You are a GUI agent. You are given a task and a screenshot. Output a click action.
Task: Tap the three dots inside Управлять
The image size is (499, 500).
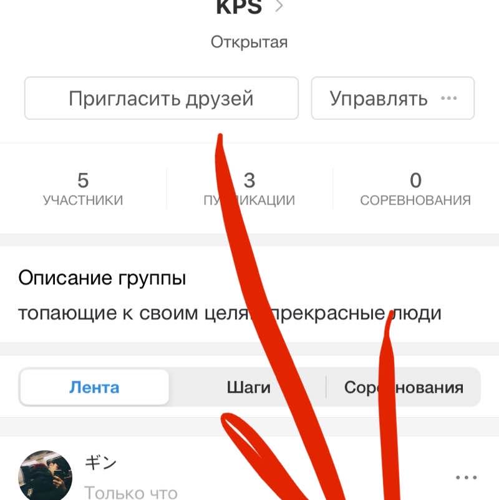pos(449,98)
